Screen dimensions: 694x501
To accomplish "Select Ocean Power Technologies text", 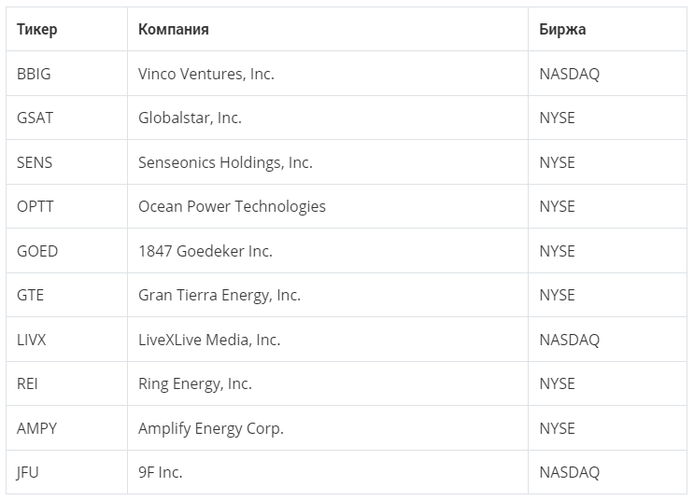I will click(232, 206).
